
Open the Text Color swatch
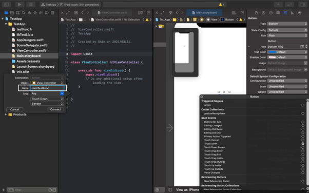[272, 52]
